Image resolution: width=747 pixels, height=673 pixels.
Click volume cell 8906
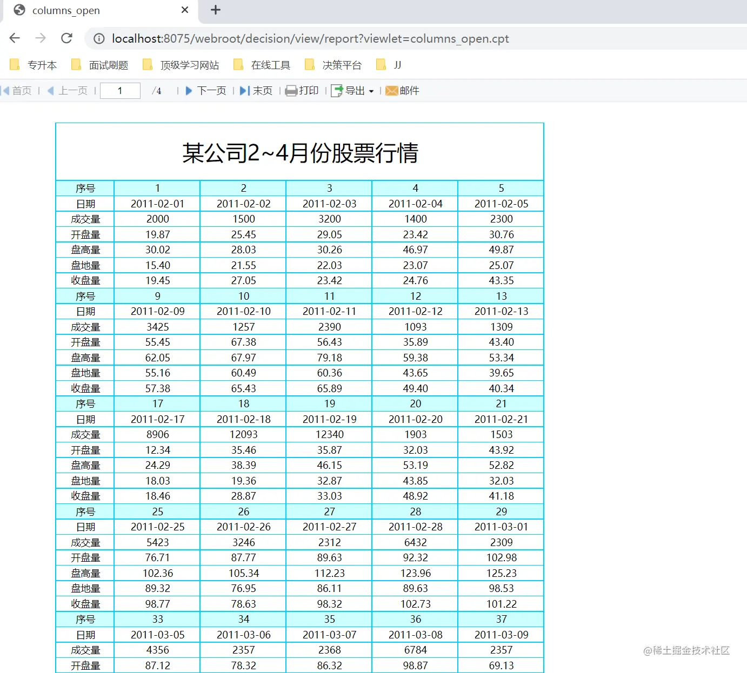click(x=157, y=434)
